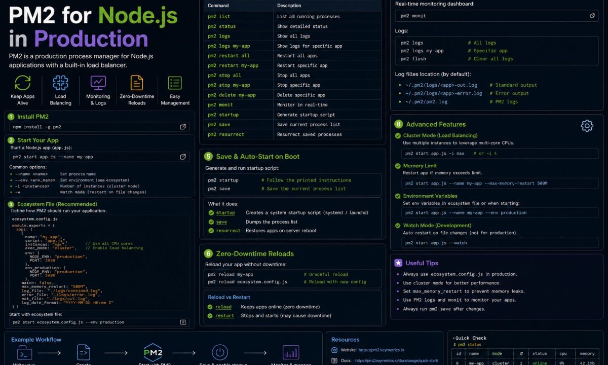
Task: Copy the npm install -g pm2 command
Action: pos(183,127)
